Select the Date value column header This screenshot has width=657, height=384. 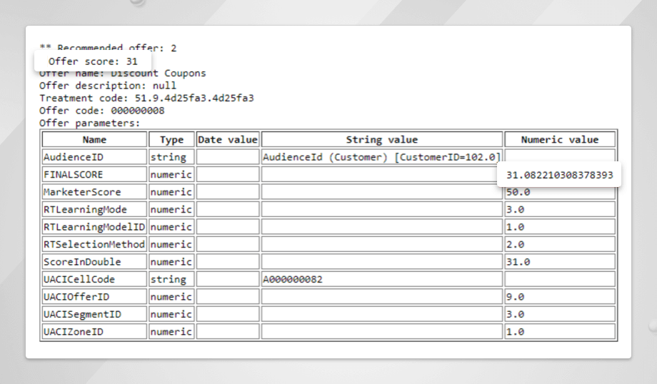point(227,139)
